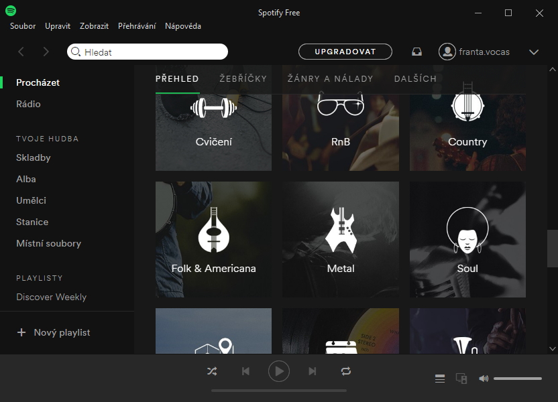Click the vertical scrollbar thumb
The height and width of the screenshot is (402, 558).
pyautogui.click(x=553, y=249)
